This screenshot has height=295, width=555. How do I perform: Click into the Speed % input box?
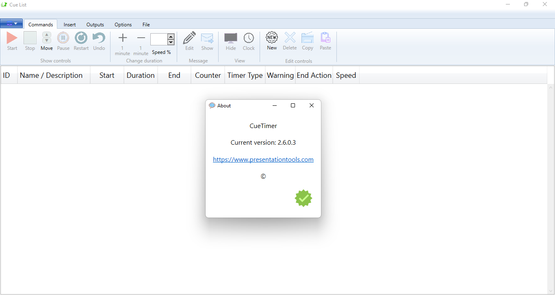159,39
